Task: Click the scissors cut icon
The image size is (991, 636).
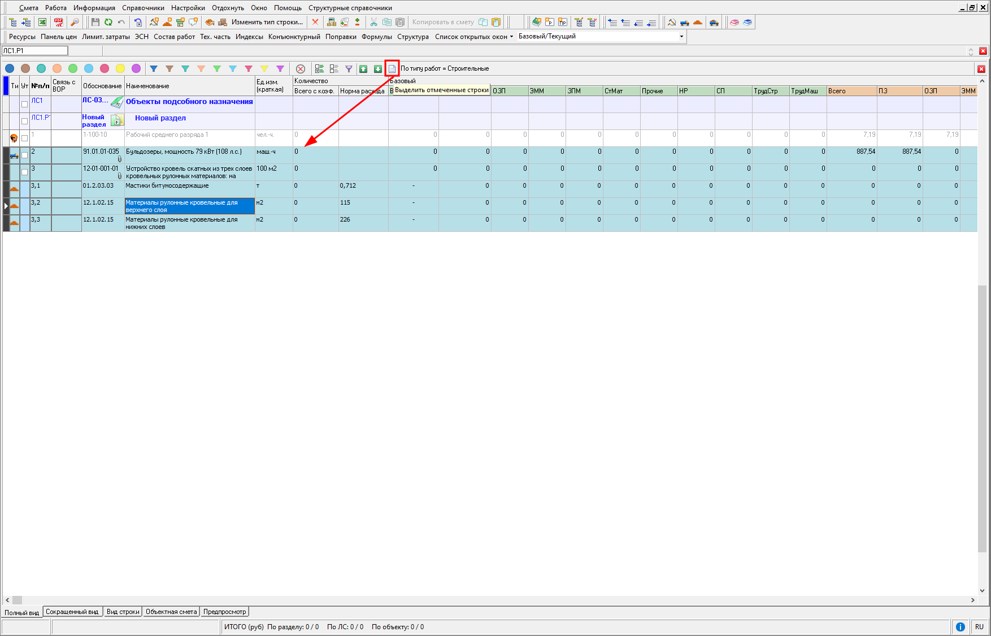Action: pyautogui.click(x=373, y=22)
